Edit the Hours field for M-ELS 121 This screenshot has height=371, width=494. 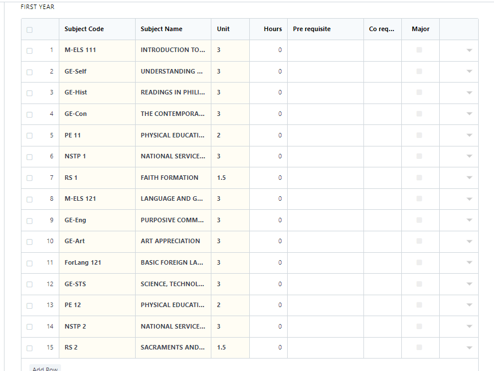[x=268, y=199]
